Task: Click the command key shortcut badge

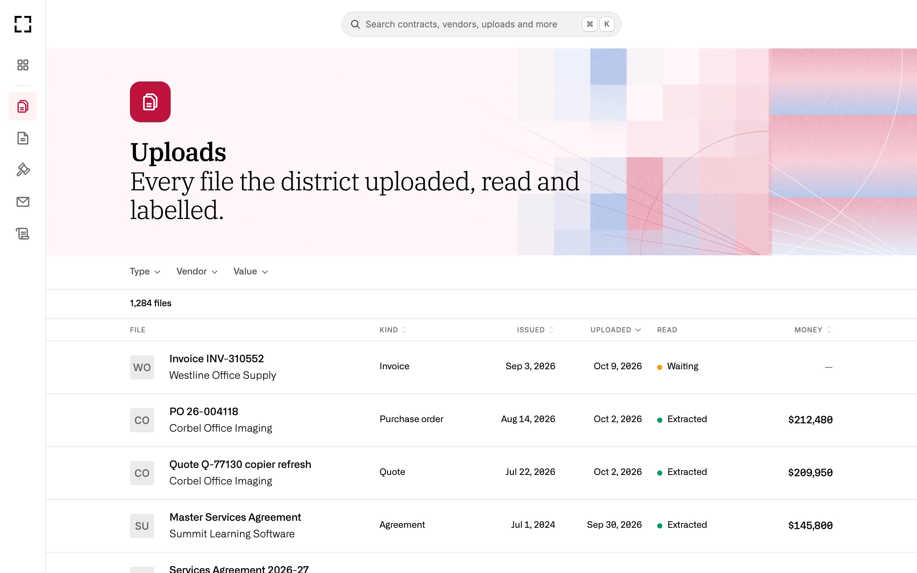Action: pos(590,24)
